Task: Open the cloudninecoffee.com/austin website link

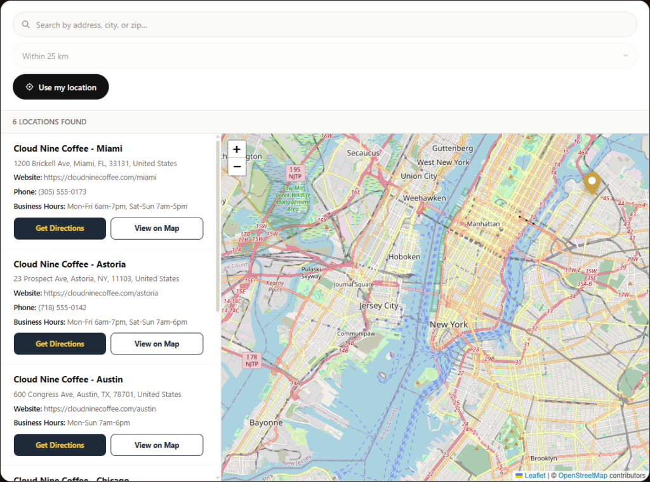Action: [100, 408]
